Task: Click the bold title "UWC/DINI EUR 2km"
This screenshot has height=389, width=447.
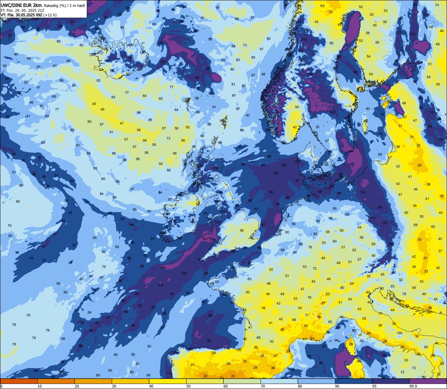Action: [x=20, y=5]
